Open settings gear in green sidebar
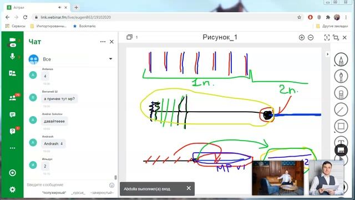Image resolution: width=355 pixels, height=200 pixels. pyautogui.click(x=12, y=189)
